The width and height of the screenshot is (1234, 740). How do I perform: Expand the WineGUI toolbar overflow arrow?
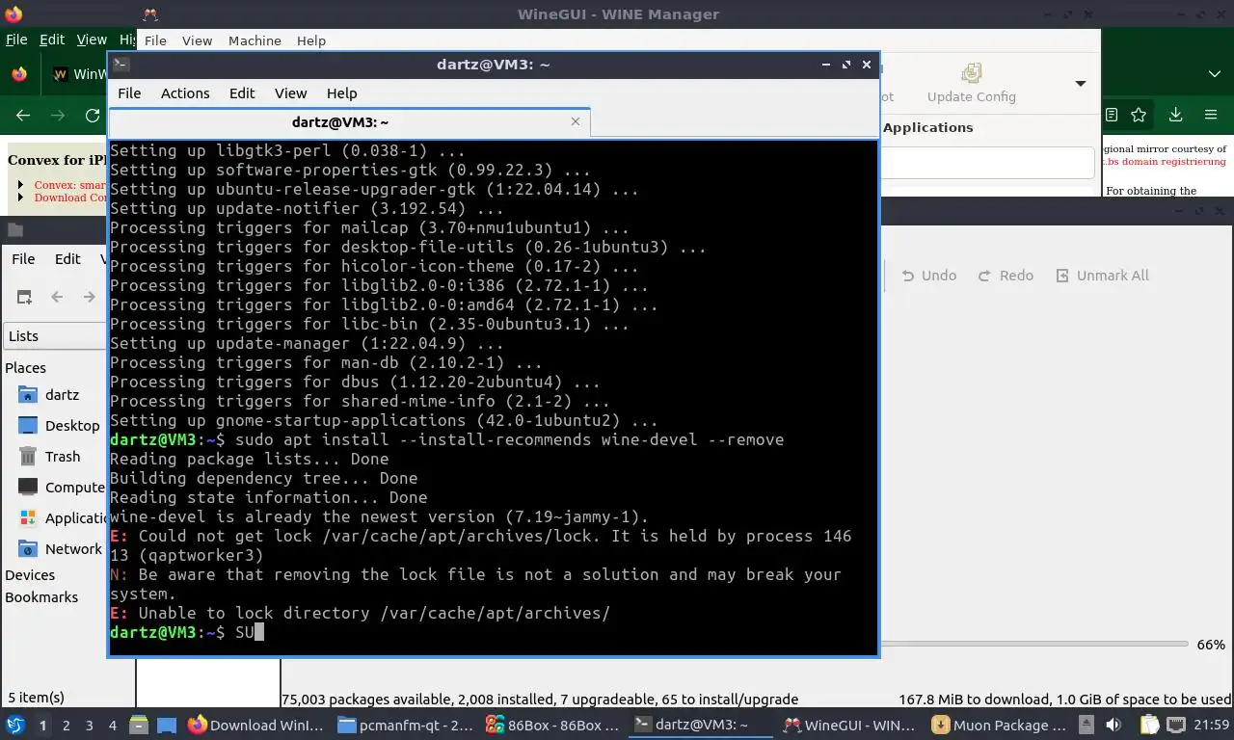1081,83
